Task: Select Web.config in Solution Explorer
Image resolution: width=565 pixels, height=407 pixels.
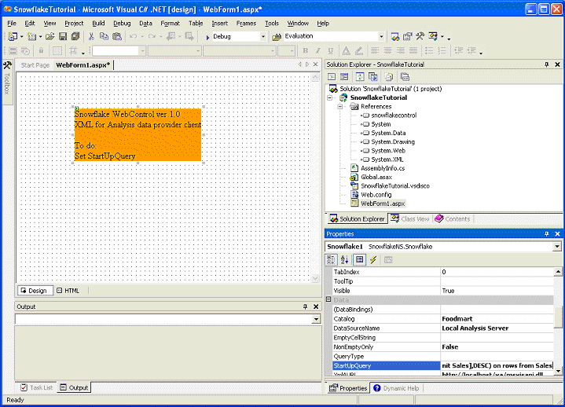Action: pos(376,195)
